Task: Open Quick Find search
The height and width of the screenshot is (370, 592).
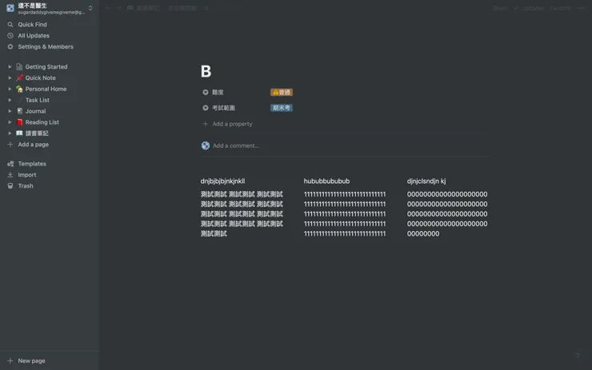Action: click(32, 25)
